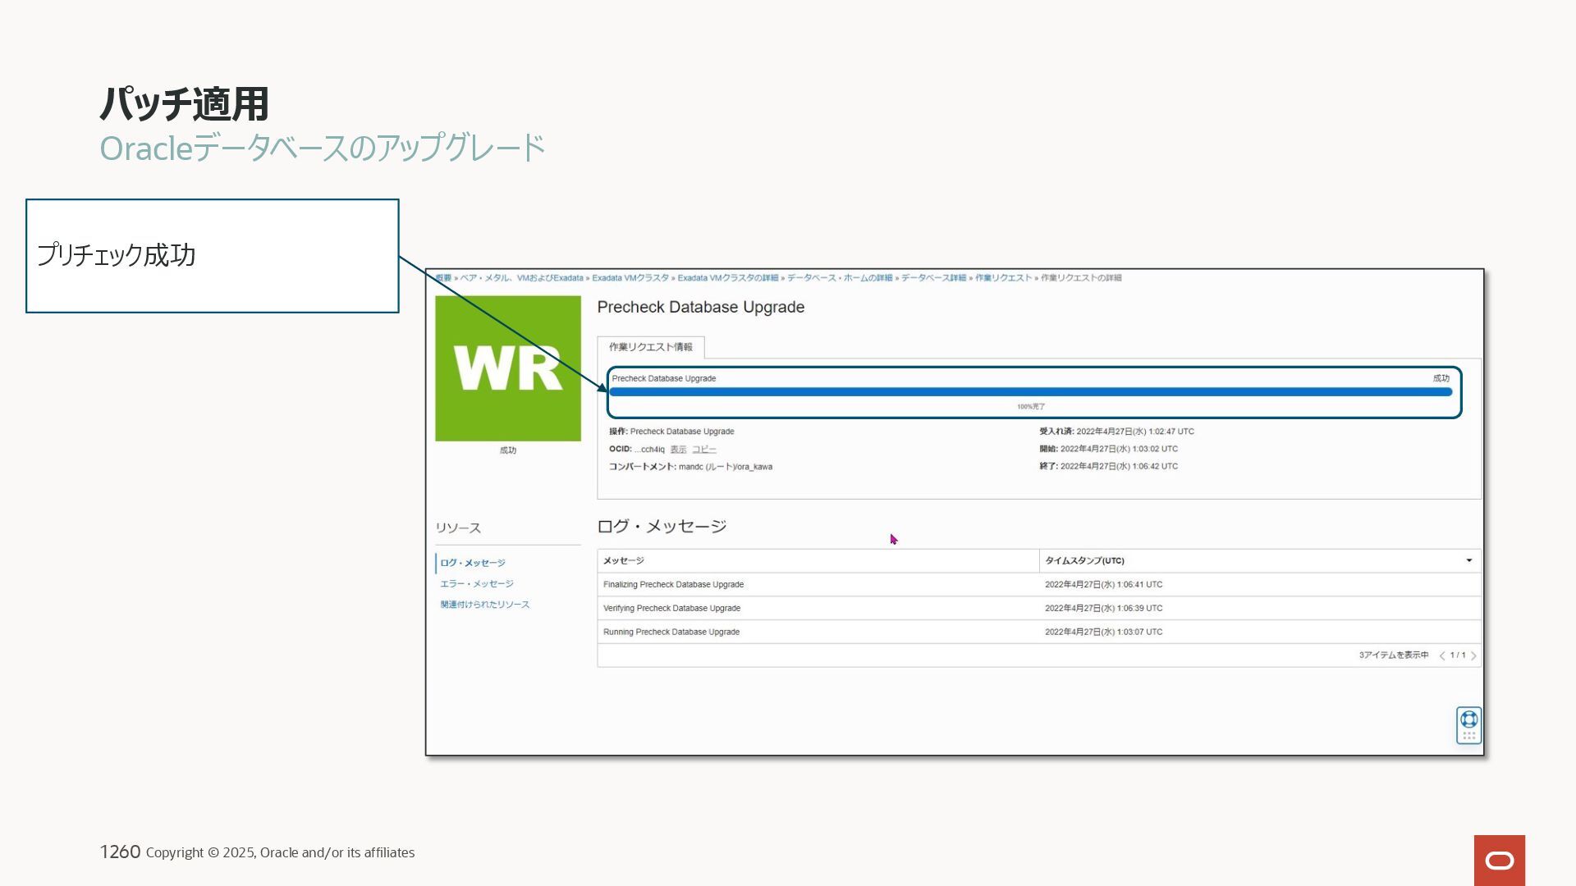The image size is (1576, 886).
Task: Click コピー link next to OCID
Action: coord(703,450)
